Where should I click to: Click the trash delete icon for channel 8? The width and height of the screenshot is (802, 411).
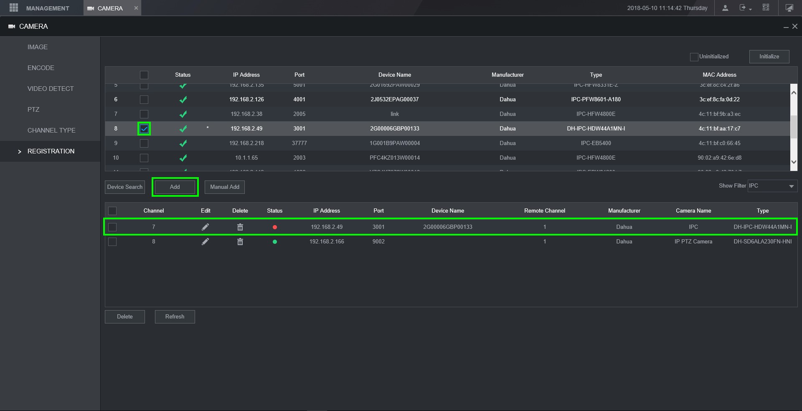tap(240, 242)
